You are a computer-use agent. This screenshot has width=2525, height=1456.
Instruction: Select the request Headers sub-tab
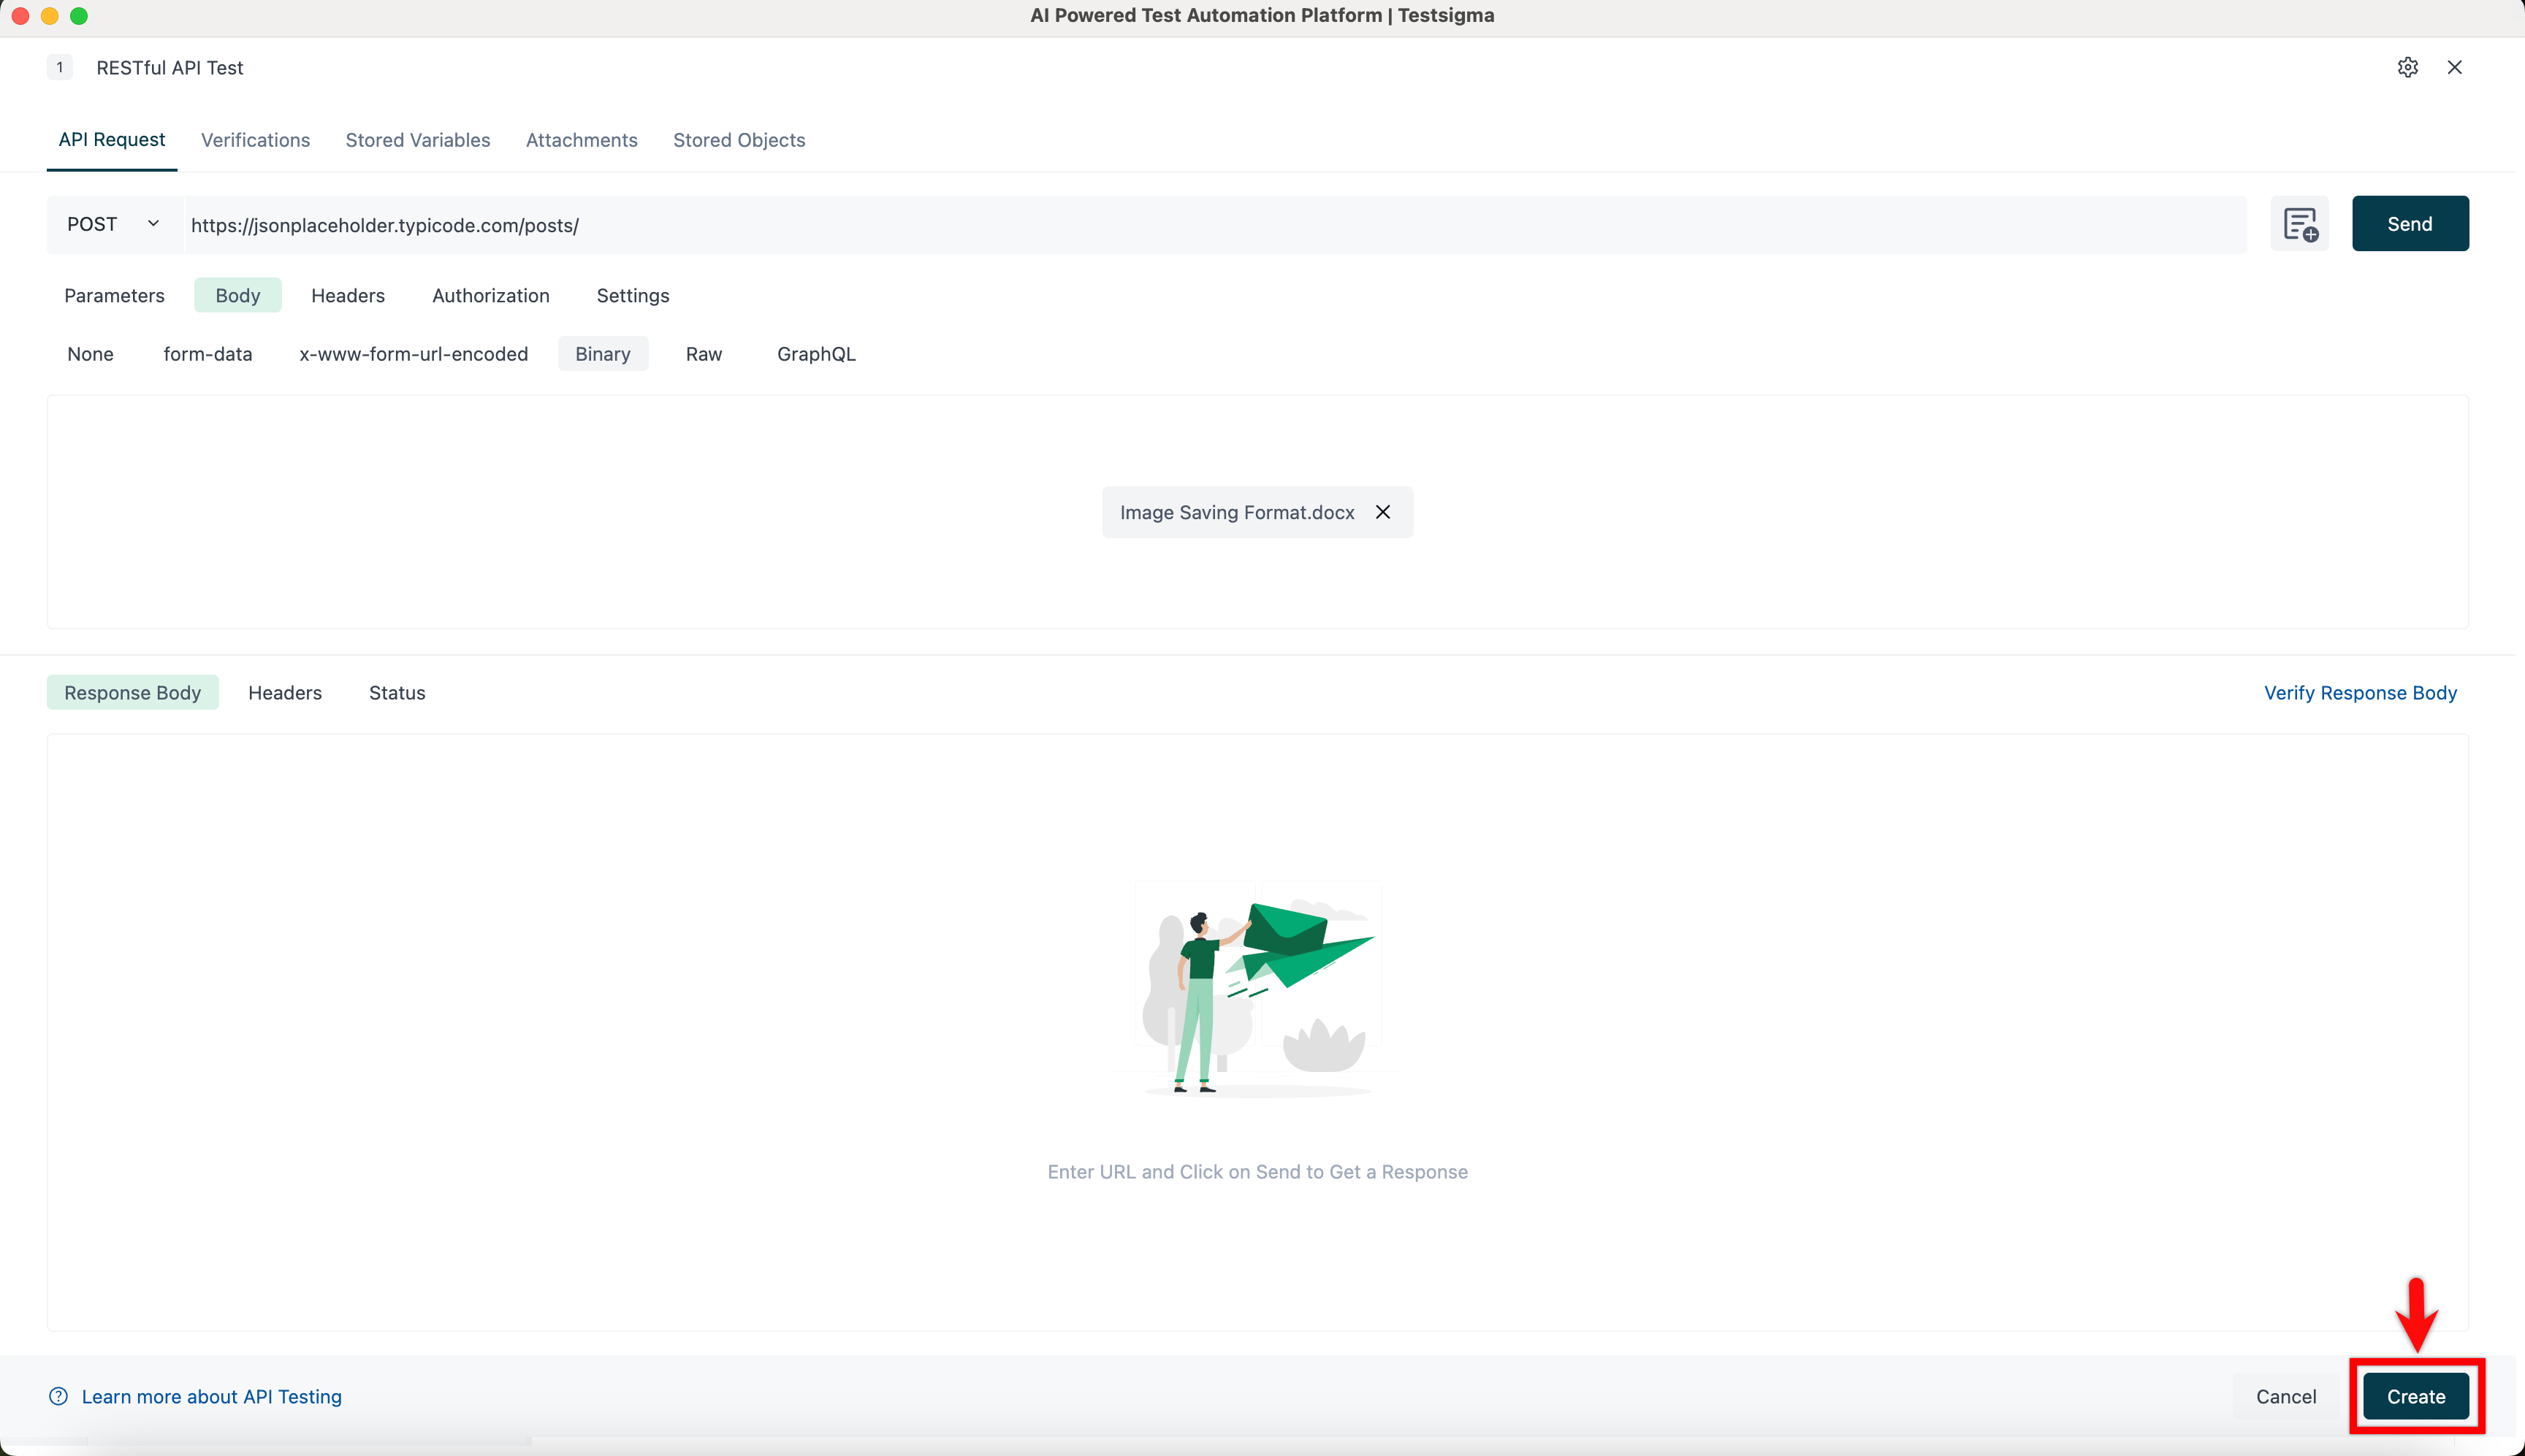[x=349, y=296]
